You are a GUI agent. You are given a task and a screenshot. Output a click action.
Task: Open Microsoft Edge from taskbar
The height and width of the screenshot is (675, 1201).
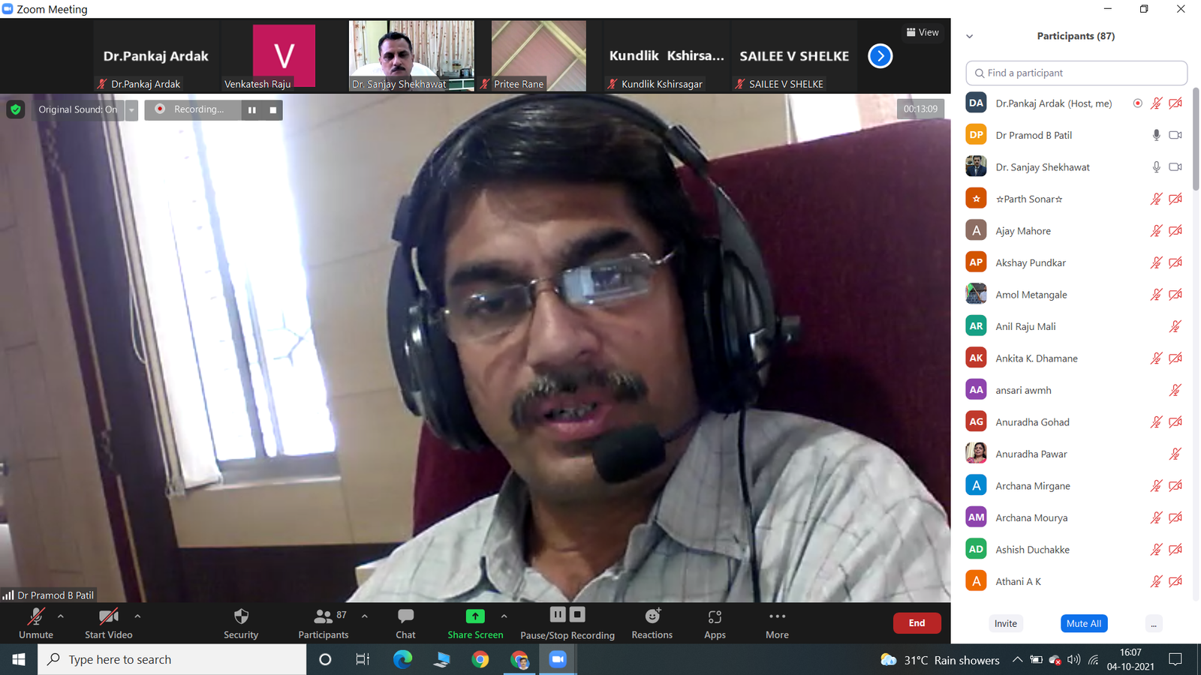tap(403, 659)
